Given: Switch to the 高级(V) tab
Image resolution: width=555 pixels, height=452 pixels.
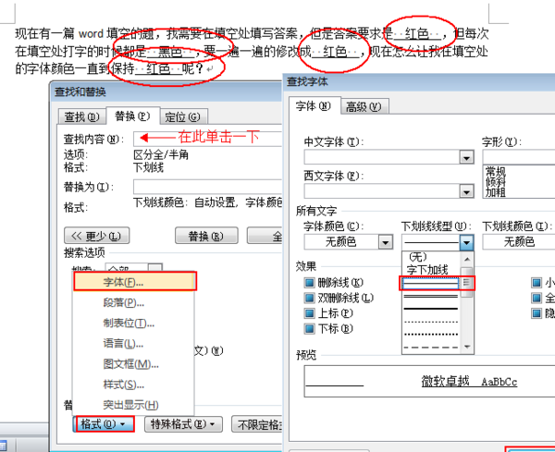Looking at the screenshot, I should coord(364,106).
